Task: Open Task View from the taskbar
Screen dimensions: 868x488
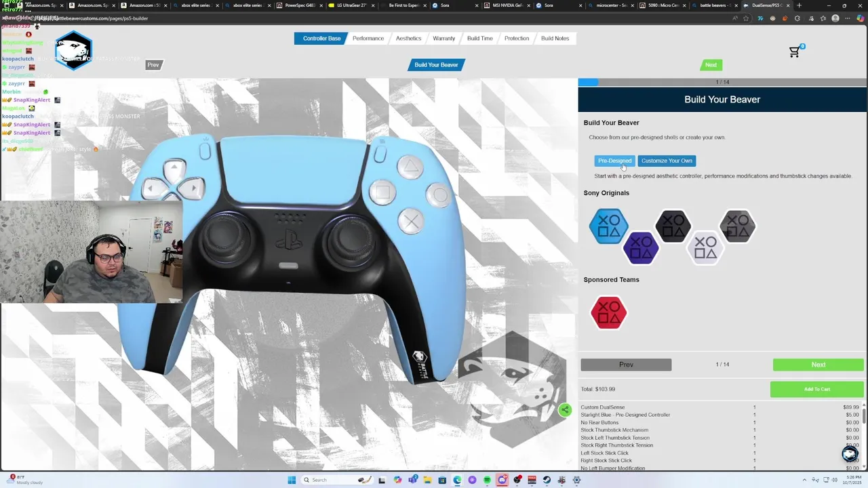Action: click(x=383, y=480)
